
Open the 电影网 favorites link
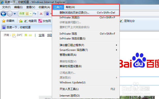point(30,21)
